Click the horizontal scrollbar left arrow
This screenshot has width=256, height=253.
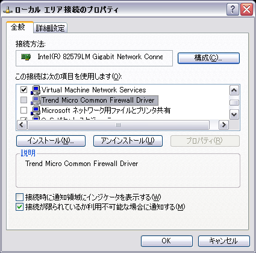(22, 125)
